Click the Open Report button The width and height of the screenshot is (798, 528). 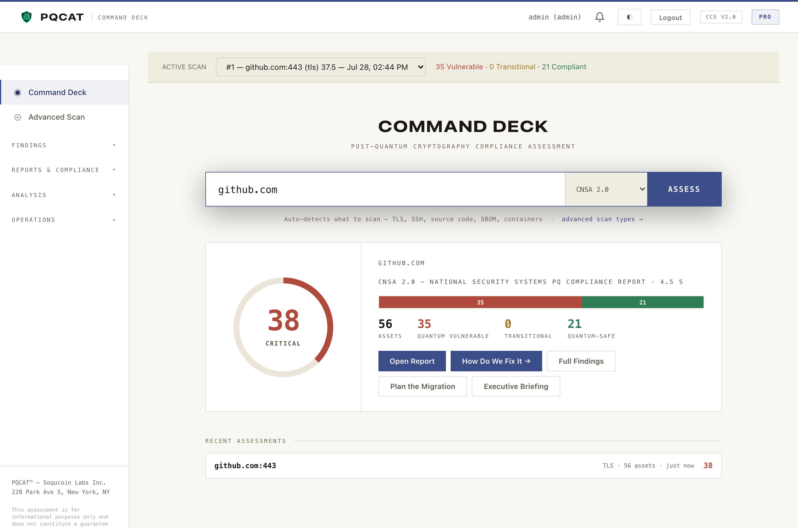coord(412,361)
